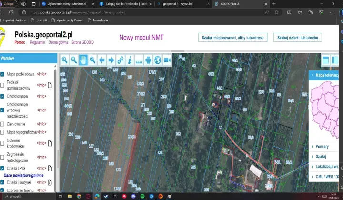
Task: Click the map link chain icon
Action: click(120, 60)
